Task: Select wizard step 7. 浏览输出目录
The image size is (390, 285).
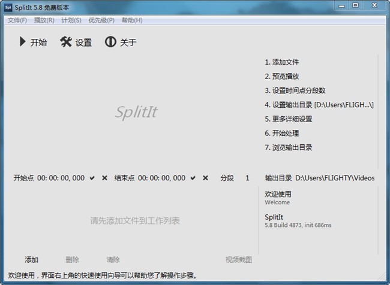Action: point(289,147)
